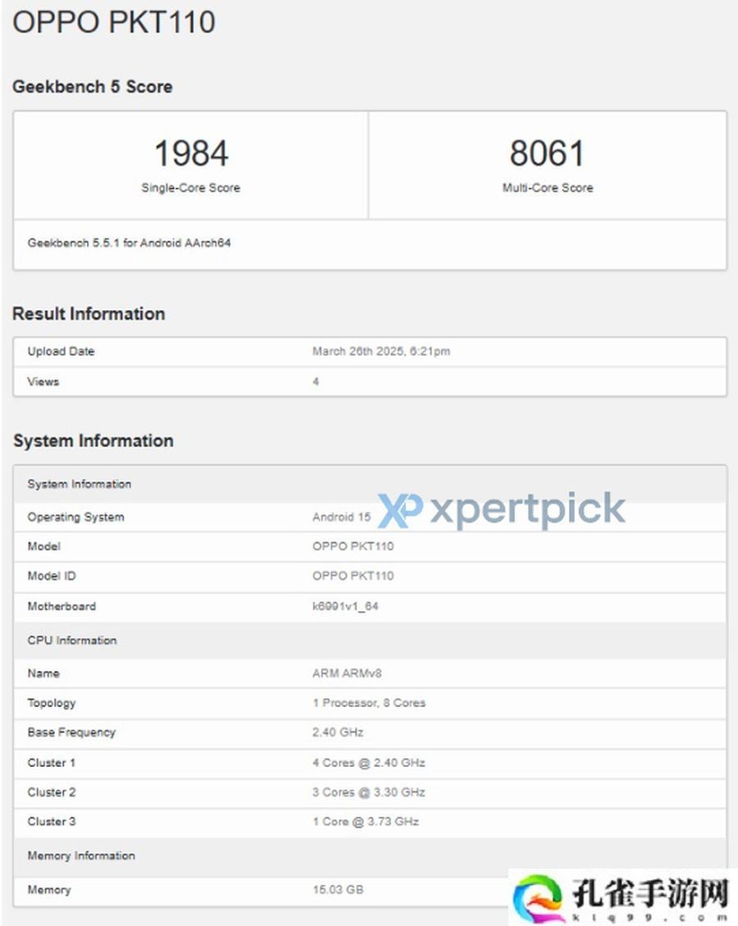This screenshot has width=738, height=926.
Task: Click the Model ID row label
Action: [52, 576]
